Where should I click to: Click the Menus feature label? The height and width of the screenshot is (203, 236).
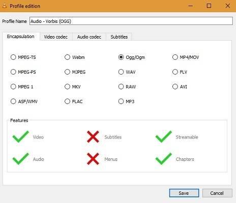(111, 159)
